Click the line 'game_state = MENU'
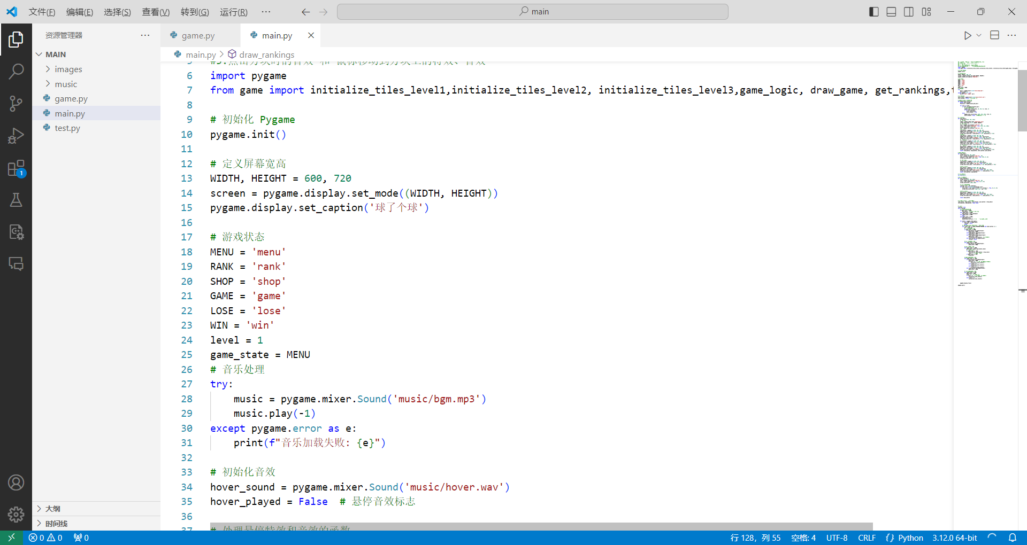Image resolution: width=1027 pixels, height=545 pixels. (x=260, y=355)
